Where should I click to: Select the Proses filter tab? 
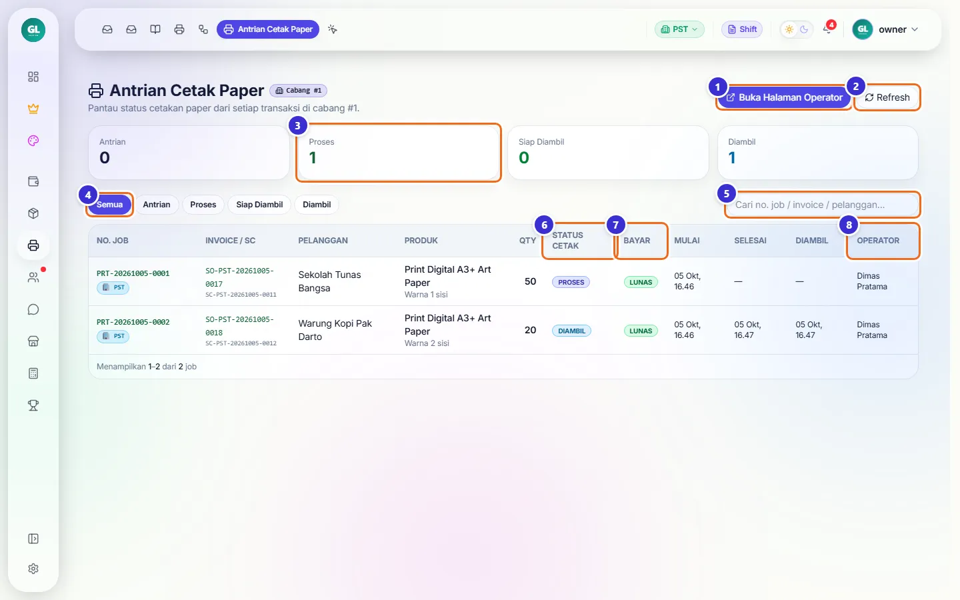point(203,205)
